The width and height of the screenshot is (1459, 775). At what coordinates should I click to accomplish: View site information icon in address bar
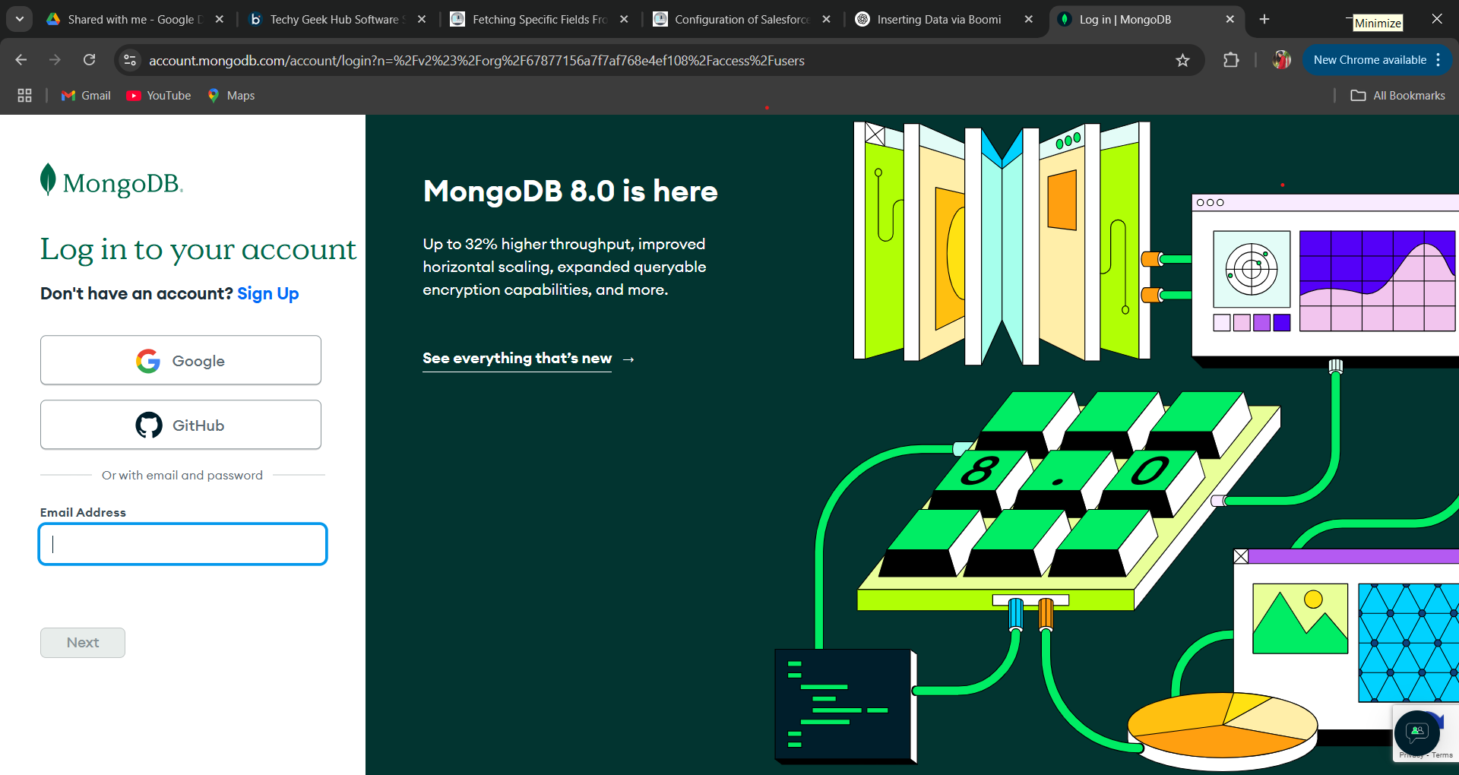(130, 60)
